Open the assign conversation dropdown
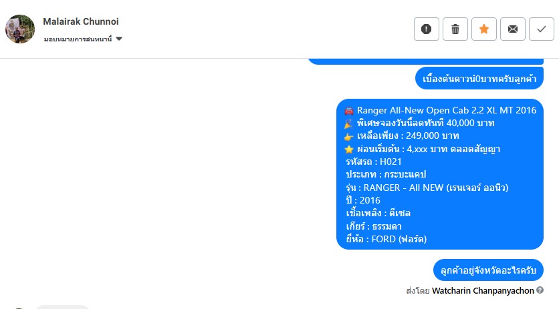Image resolution: width=559 pixels, height=309 pixels. click(x=83, y=39)
